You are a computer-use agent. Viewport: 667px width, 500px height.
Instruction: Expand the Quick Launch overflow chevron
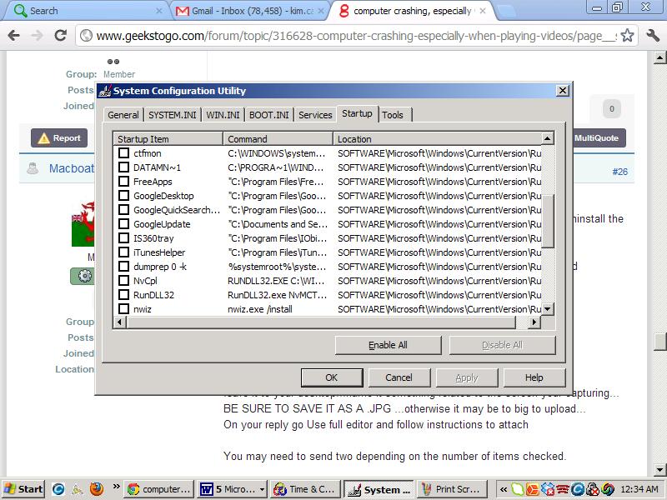[x=116, y=486]
